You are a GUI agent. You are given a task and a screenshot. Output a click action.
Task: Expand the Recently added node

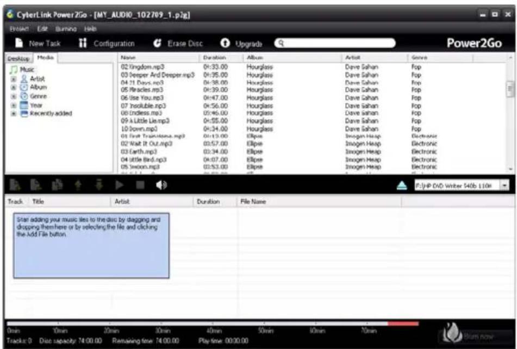tap(14, 114)
